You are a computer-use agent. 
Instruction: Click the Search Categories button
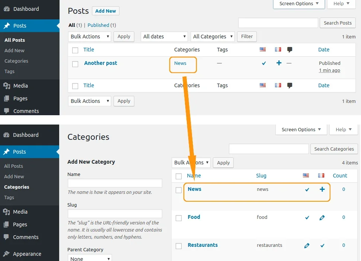pyautogui.click(x=334, y=149)
